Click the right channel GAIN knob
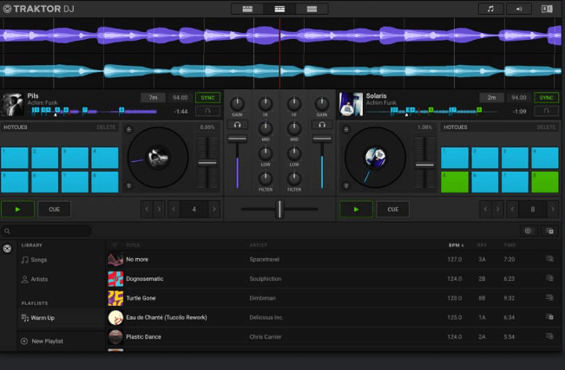 [x=322, y=104]
